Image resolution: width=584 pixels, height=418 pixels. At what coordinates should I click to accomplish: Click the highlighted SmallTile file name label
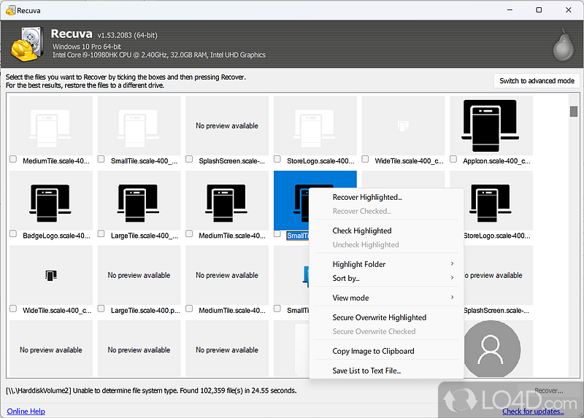click(x=298, y=236)
